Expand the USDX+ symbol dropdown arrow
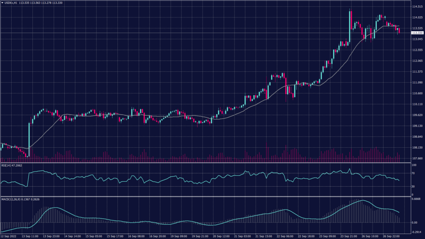 click(3, 3)
